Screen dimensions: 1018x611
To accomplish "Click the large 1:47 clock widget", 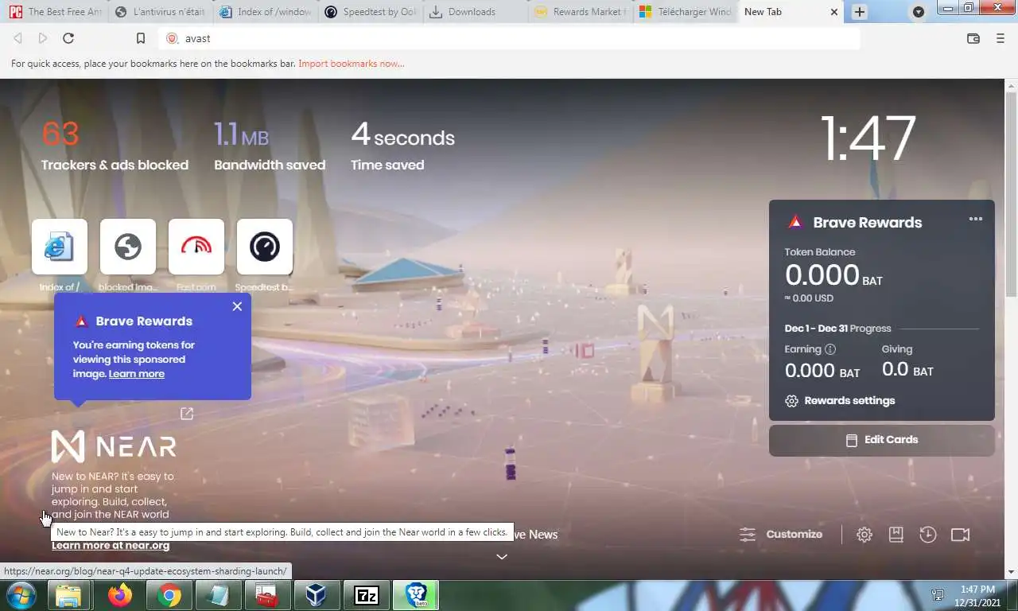I will pyautogui.click(x=868, y=139).
